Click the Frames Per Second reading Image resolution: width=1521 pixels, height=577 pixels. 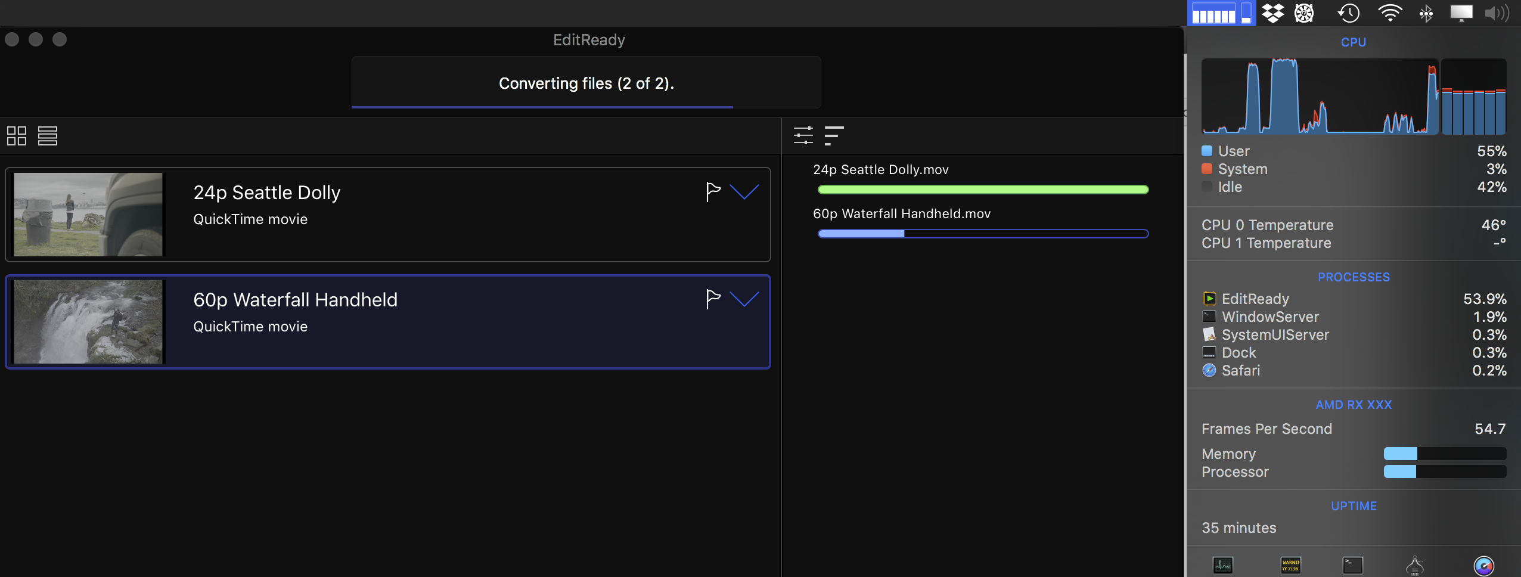point(1354,429)
